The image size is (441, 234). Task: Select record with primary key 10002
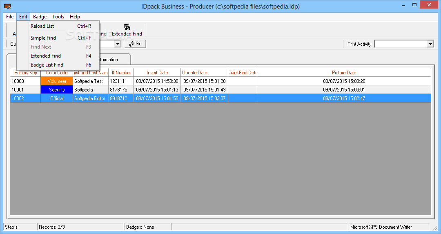click(x=25, y=98)
